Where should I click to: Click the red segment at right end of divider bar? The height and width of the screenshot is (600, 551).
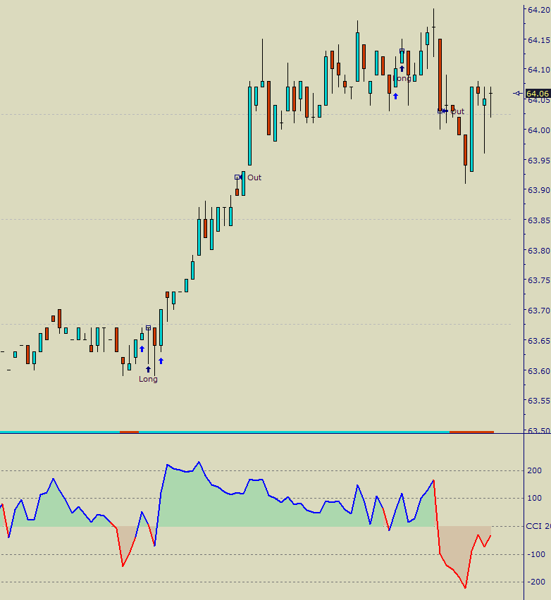(471, 432)
